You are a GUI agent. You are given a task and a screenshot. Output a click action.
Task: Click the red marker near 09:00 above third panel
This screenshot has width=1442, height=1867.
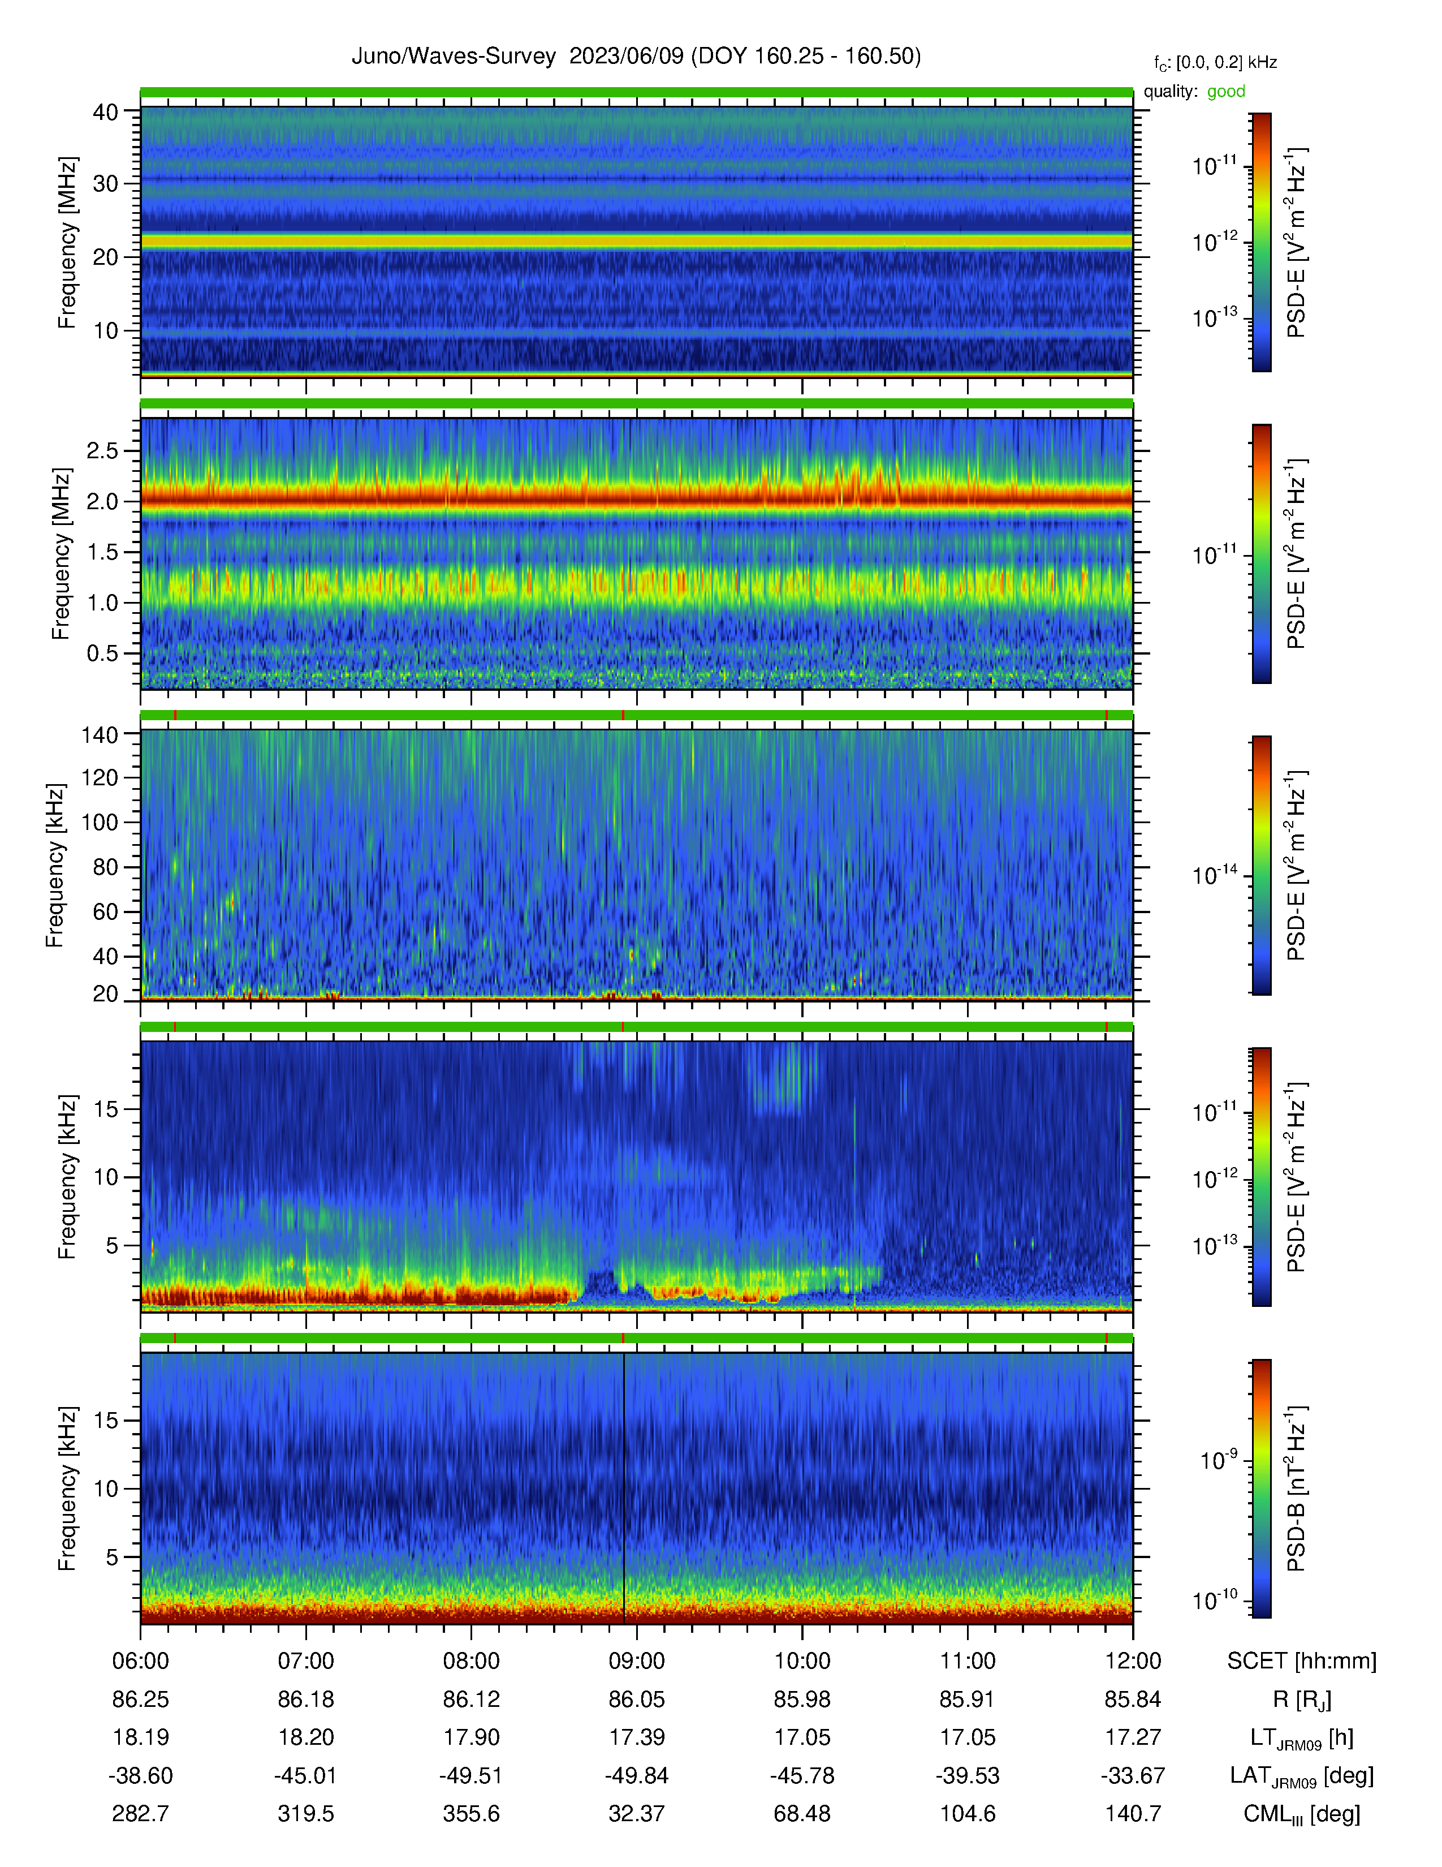(x=623, y=715)
